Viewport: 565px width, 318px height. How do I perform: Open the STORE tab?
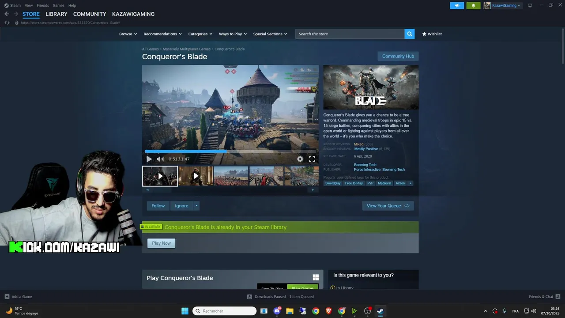[31, 14]
